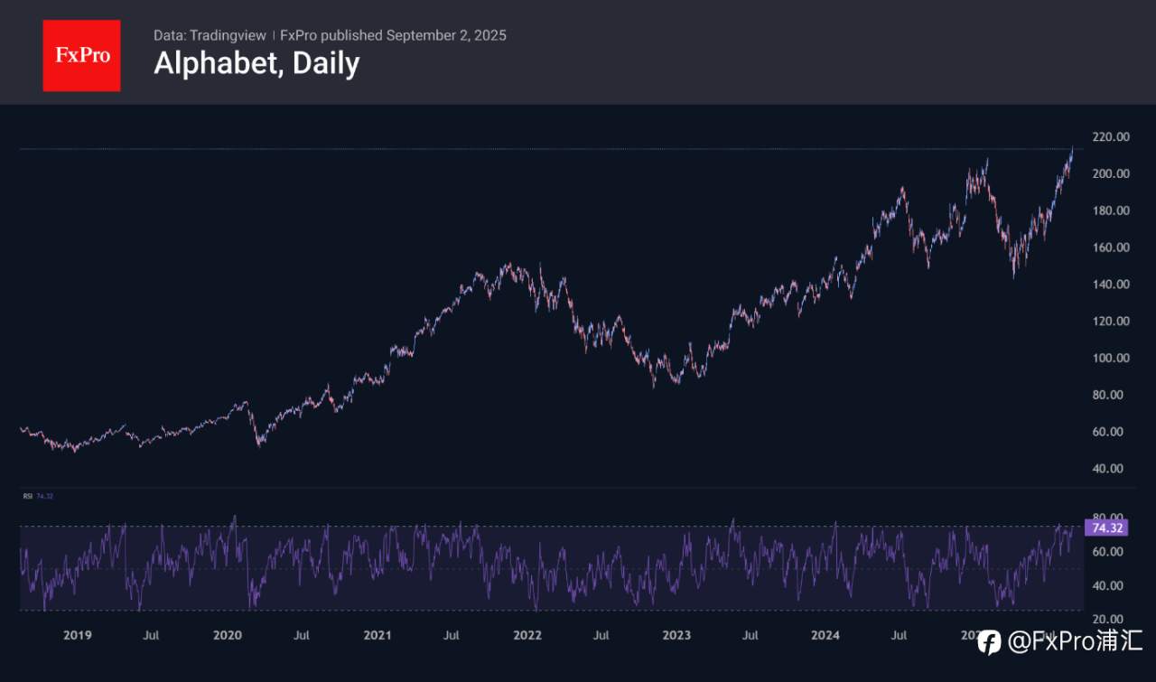This screenshot has width=1156, height=682.
Task: Select the 'Data: Tradingview' source text
Action: (x=210, y=35)
